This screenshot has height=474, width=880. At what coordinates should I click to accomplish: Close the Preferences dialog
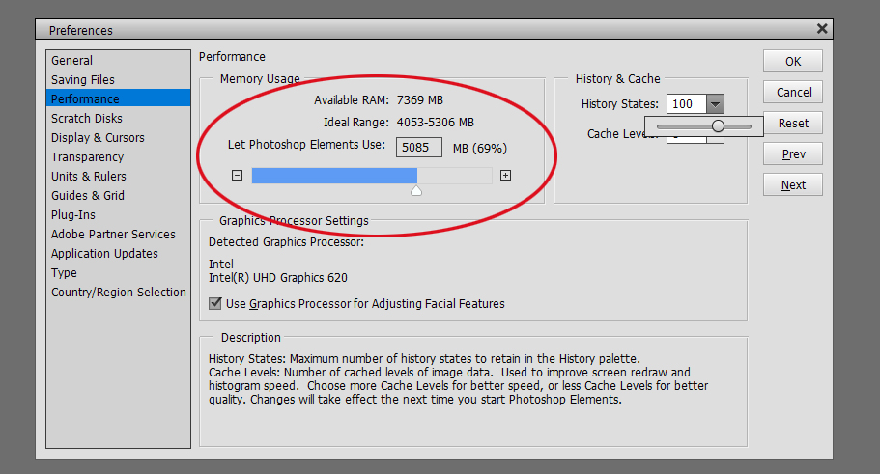pos(822,29)
